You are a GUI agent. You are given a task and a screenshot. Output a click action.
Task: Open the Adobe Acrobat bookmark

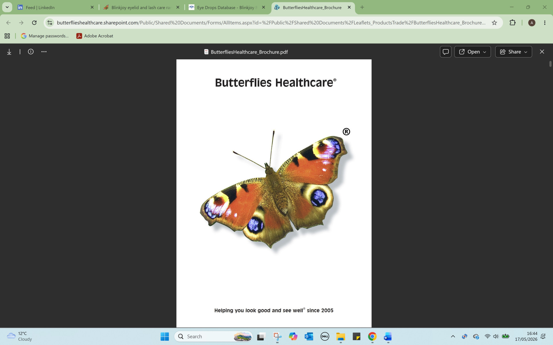[x=95, y=36]
